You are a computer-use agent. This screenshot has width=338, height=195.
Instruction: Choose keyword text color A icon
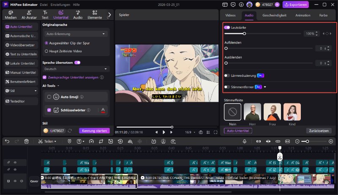coord(103,110)
